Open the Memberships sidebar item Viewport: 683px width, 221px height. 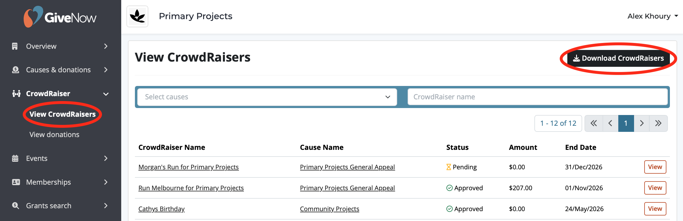pyautogui.click(x=48, y=182)
